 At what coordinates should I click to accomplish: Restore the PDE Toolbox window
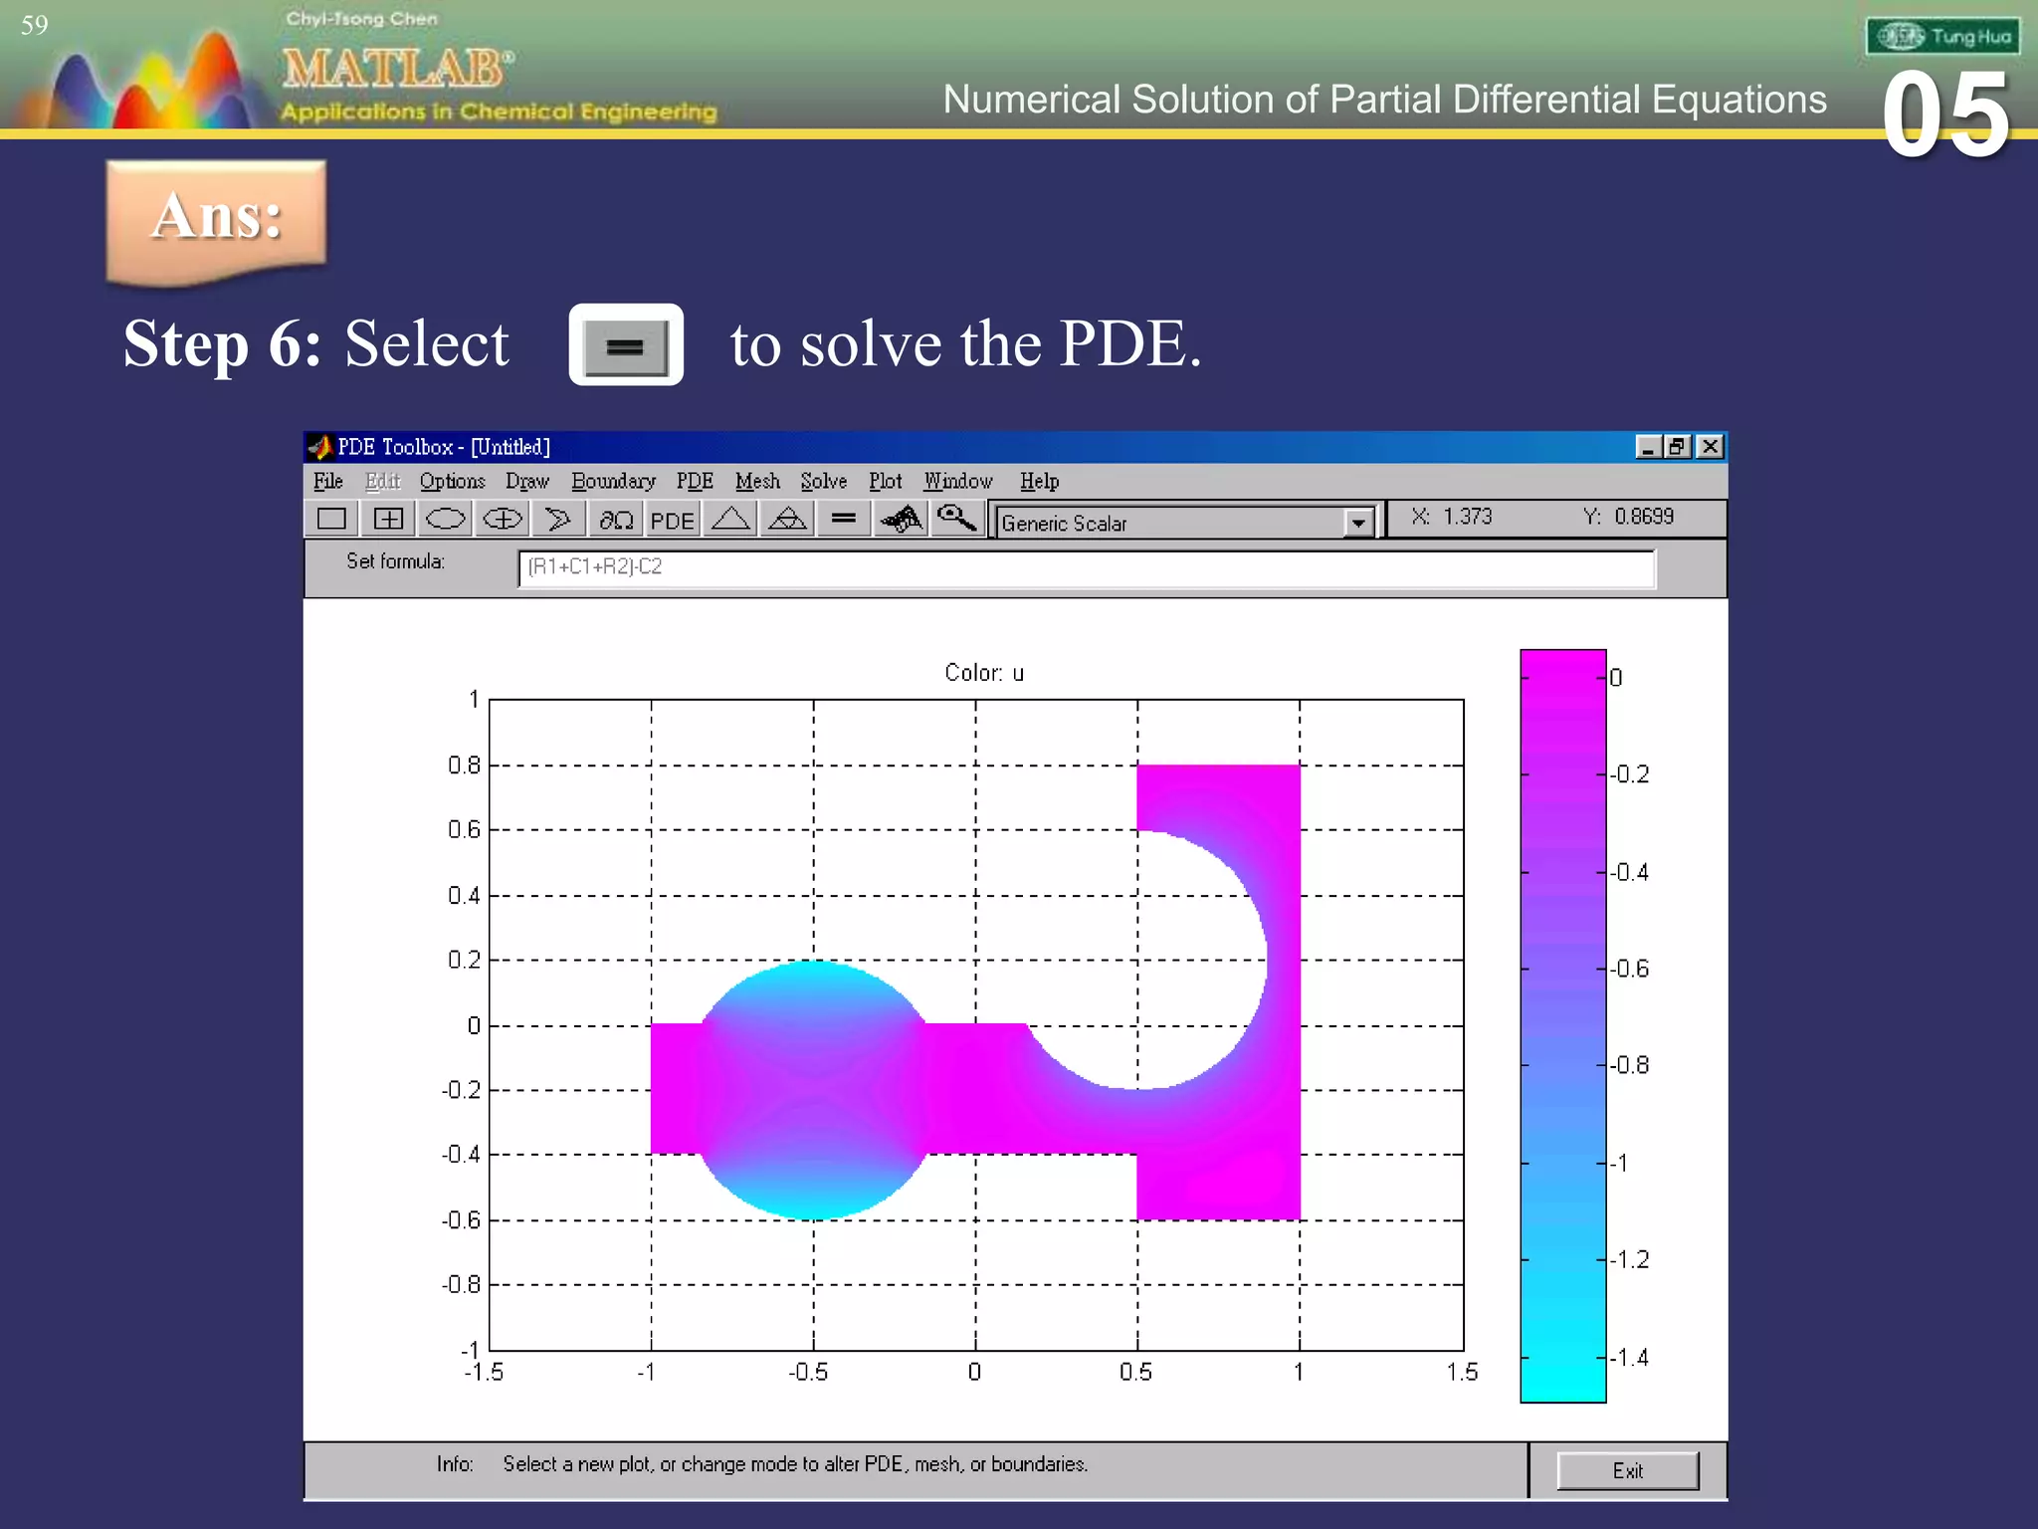pyautogui.click(x=1678, y=447)
